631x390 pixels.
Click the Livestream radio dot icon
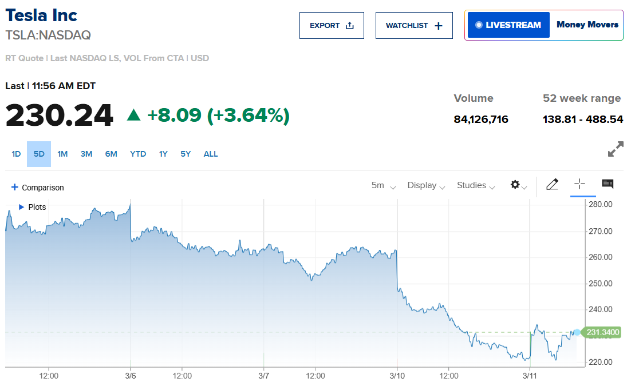(x=479, y=25)
